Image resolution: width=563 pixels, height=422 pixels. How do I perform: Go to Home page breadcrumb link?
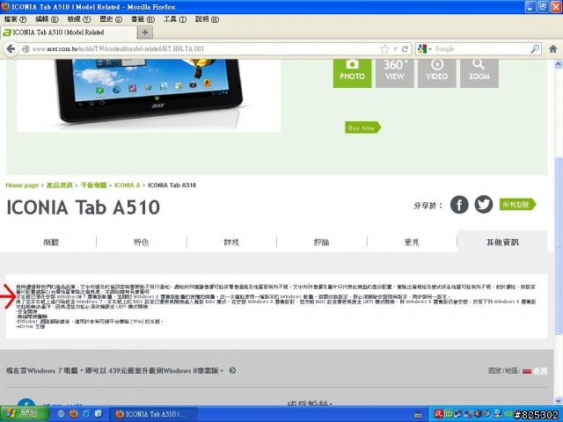pos(22,186)
